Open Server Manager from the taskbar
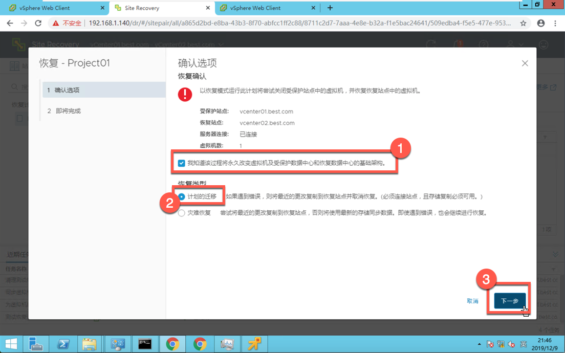Screen dimensions: 565x353 point(36,344)
